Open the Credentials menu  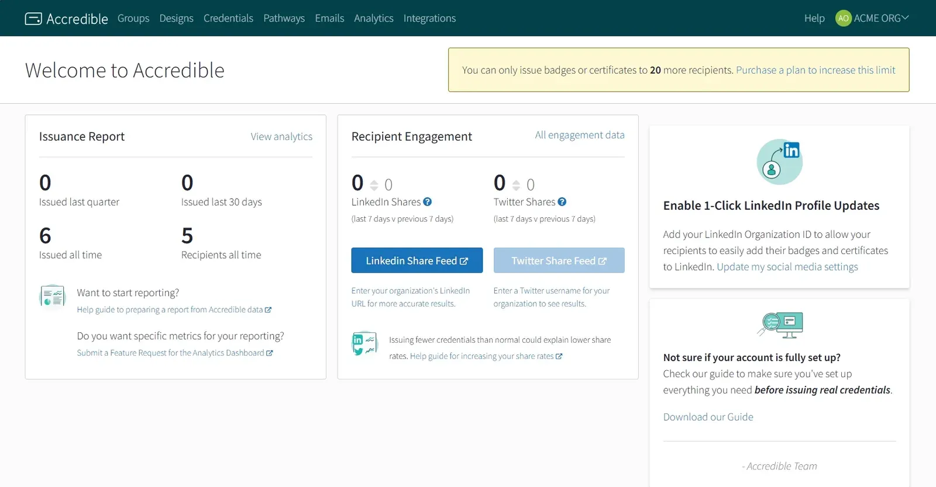tap(228, 18)
